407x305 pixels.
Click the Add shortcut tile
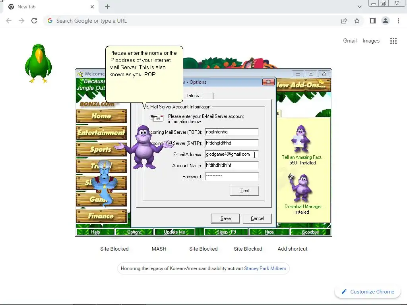(x=293, y=249)
